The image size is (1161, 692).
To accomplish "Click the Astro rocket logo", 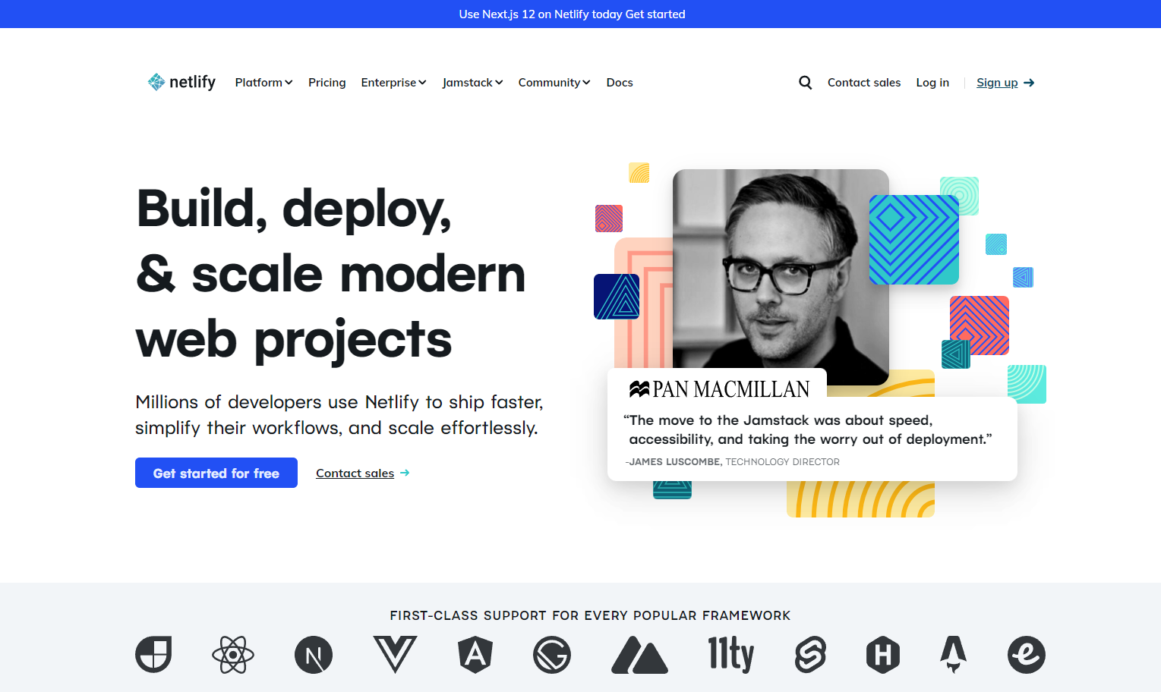I will coord(954,654).
